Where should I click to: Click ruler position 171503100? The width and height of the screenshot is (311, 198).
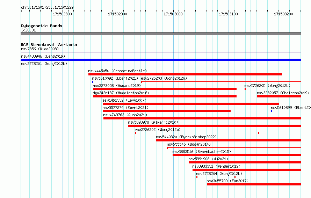[228, 14]
